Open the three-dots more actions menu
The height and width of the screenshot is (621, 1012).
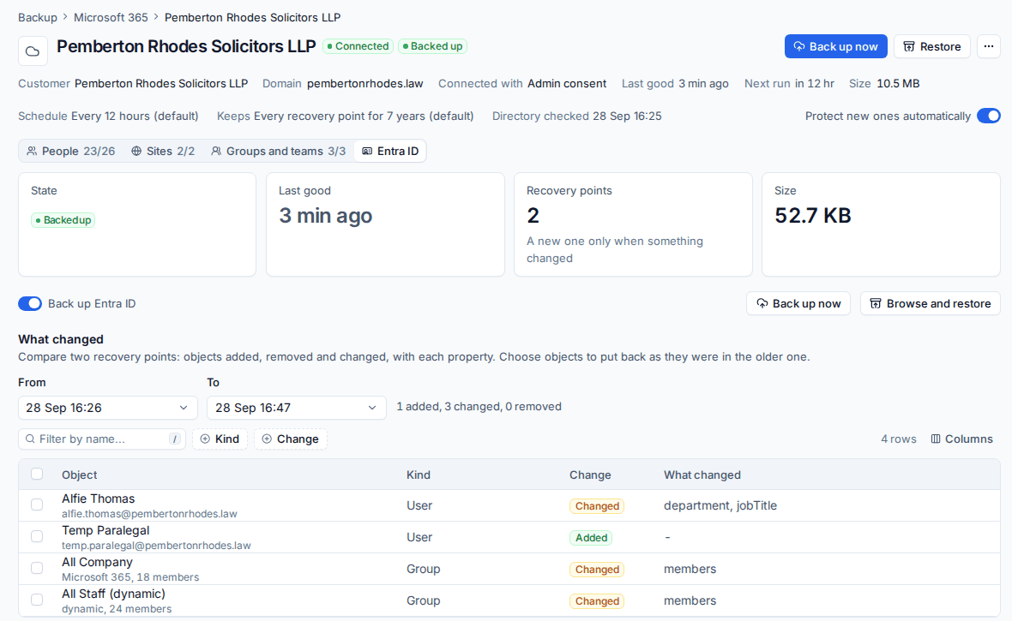[x=989, y=46]
